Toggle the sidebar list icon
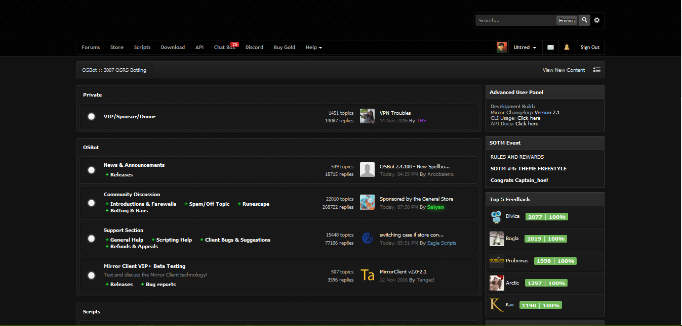Screen dimensions: 682x326 click(x=597, y=70)
